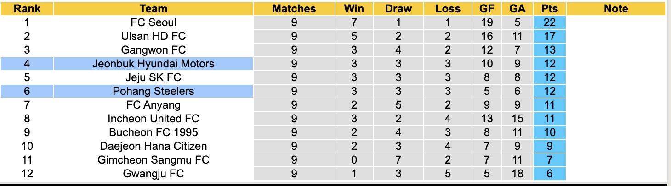Select Incheon United FC in the table
This screenshot has width=671, height=186.
coord(153,119)
